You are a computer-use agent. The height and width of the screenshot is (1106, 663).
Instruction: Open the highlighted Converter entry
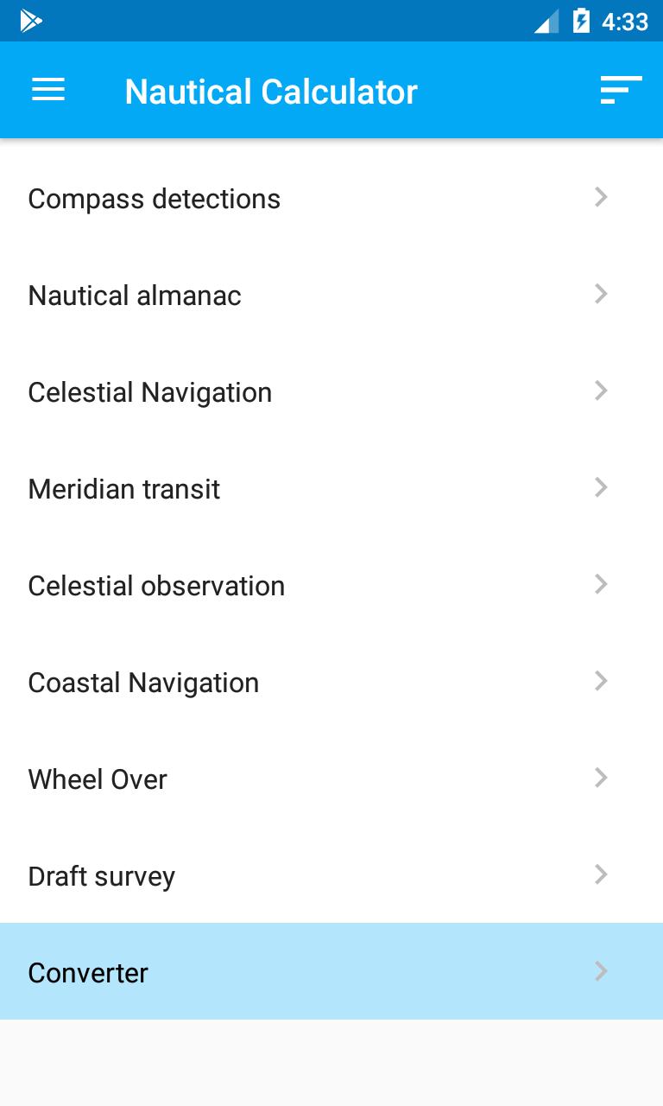[331, 971]
